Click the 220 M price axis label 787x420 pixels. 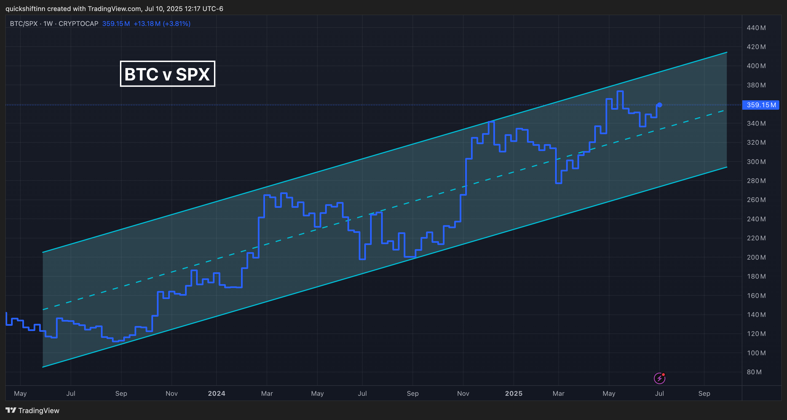tap(756, 238)
